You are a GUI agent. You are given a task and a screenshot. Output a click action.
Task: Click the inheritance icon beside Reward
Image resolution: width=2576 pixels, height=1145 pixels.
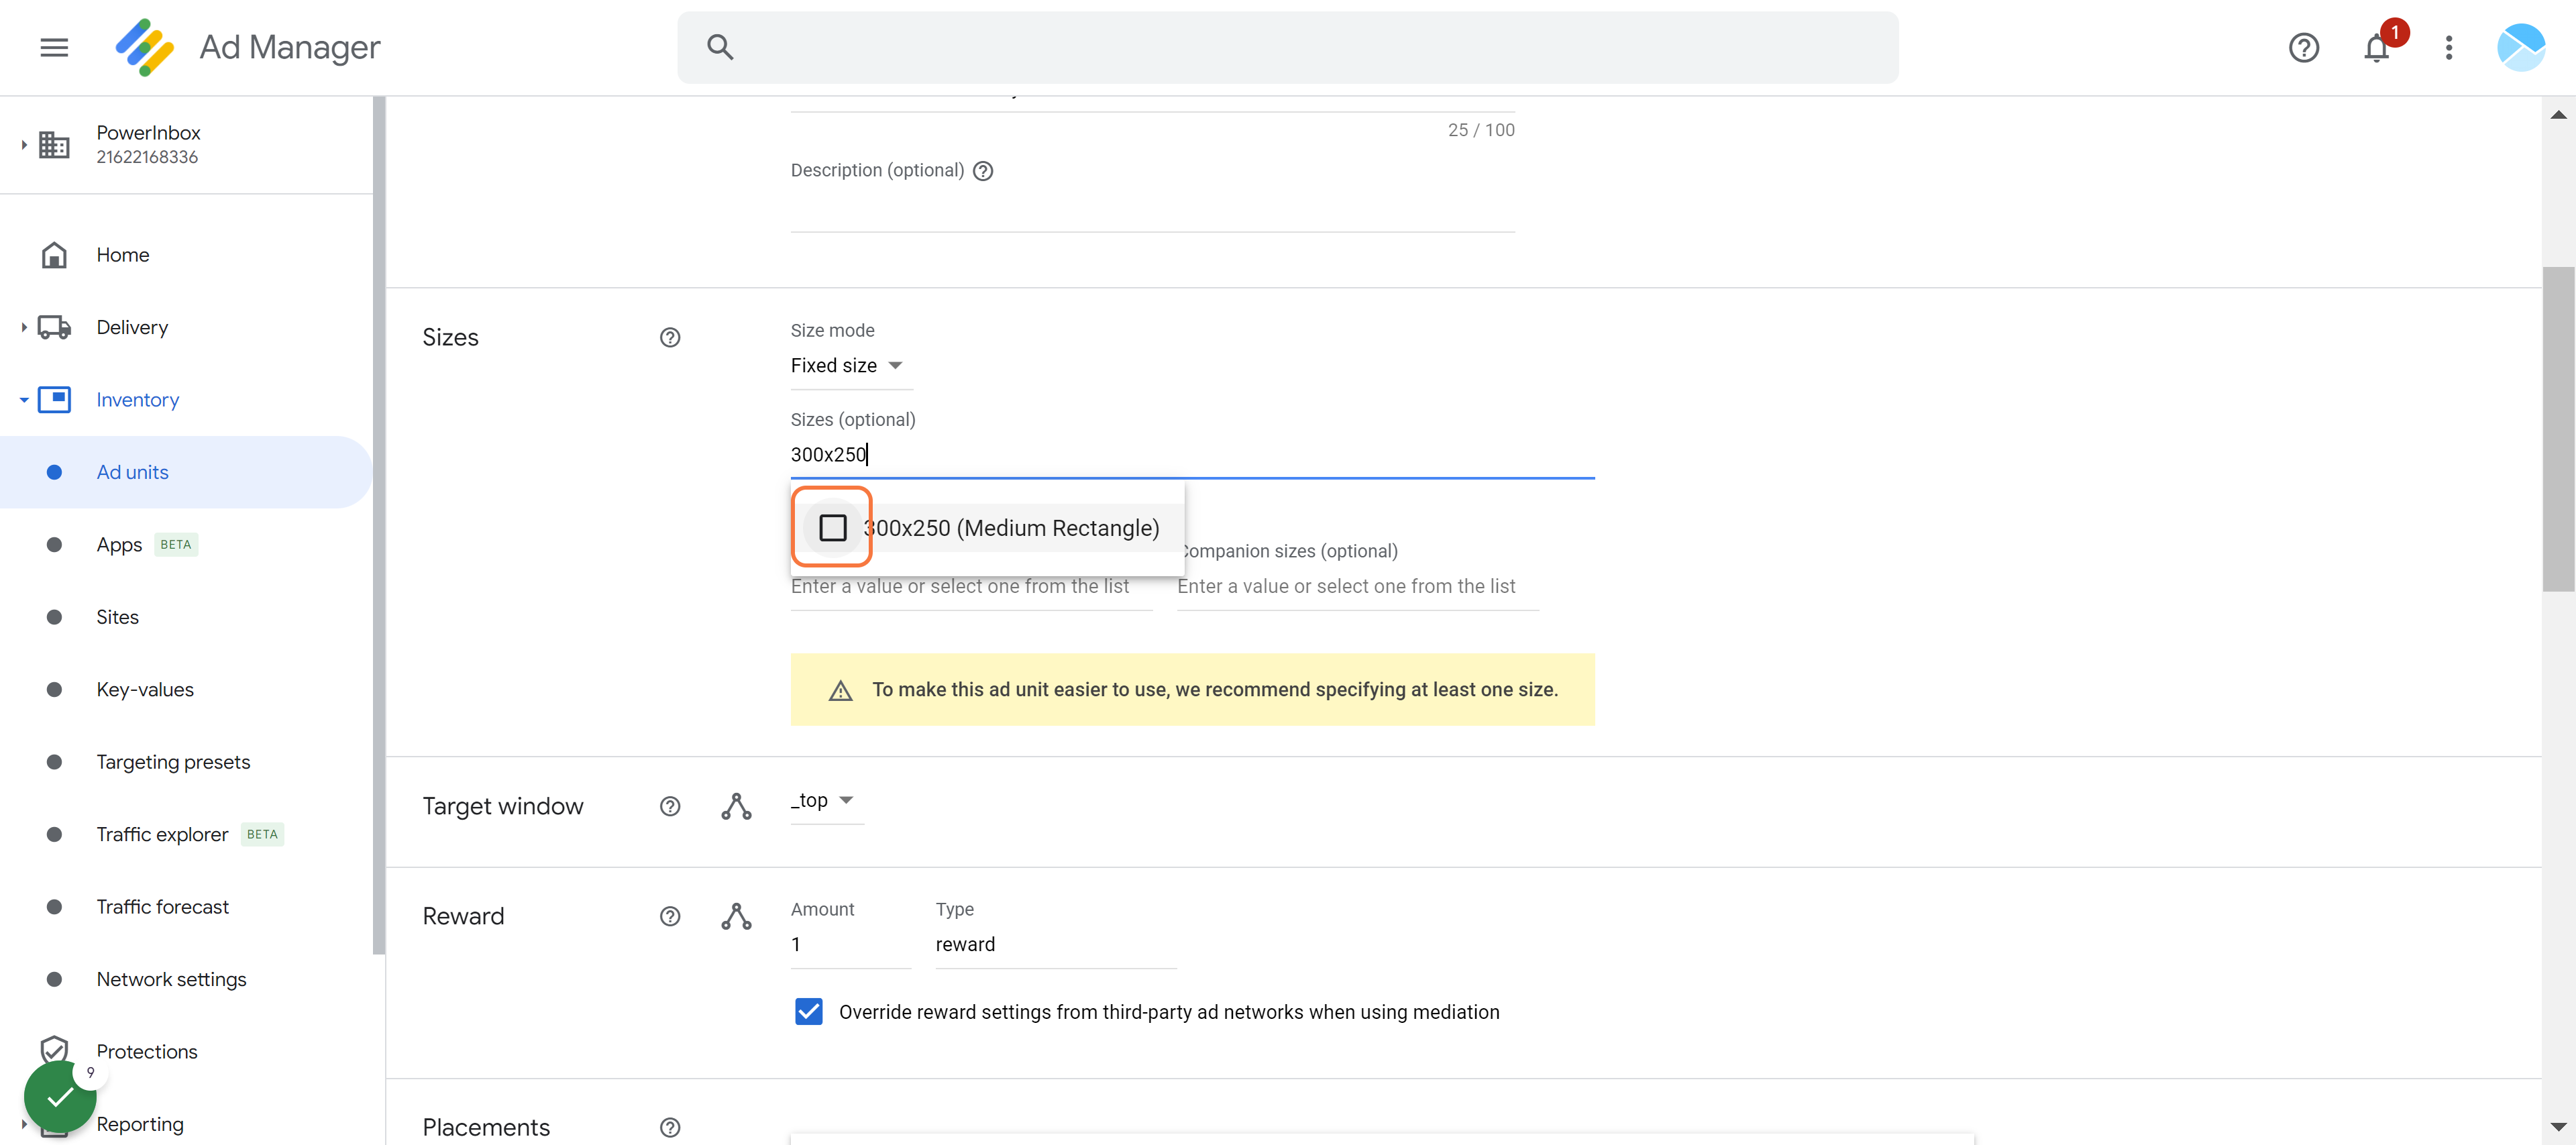pyautogui.click(x=736, y=916)
